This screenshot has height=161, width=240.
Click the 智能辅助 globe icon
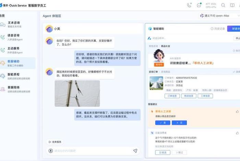150,28
